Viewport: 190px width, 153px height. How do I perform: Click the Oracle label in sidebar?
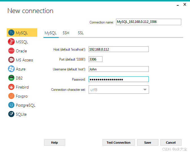pyautogui.click(x=21, y=51)
